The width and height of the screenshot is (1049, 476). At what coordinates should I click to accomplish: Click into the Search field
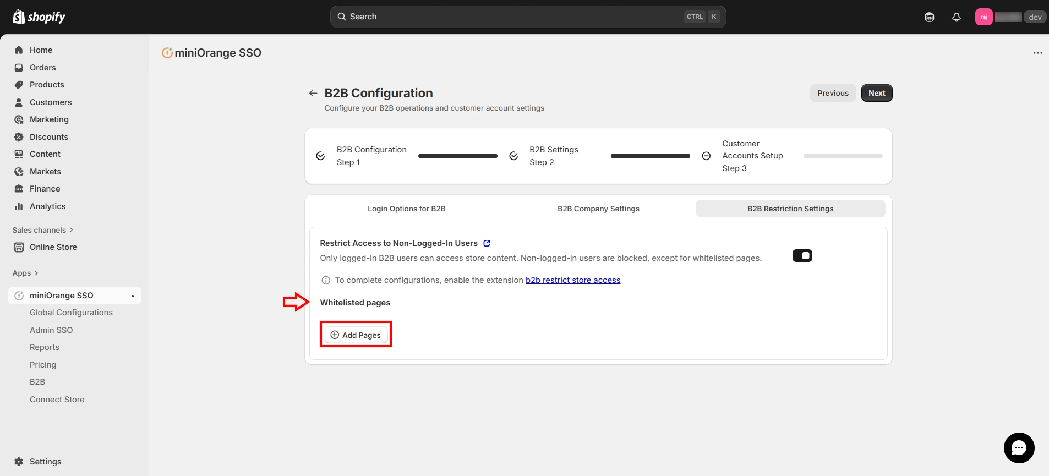(528, 17)
